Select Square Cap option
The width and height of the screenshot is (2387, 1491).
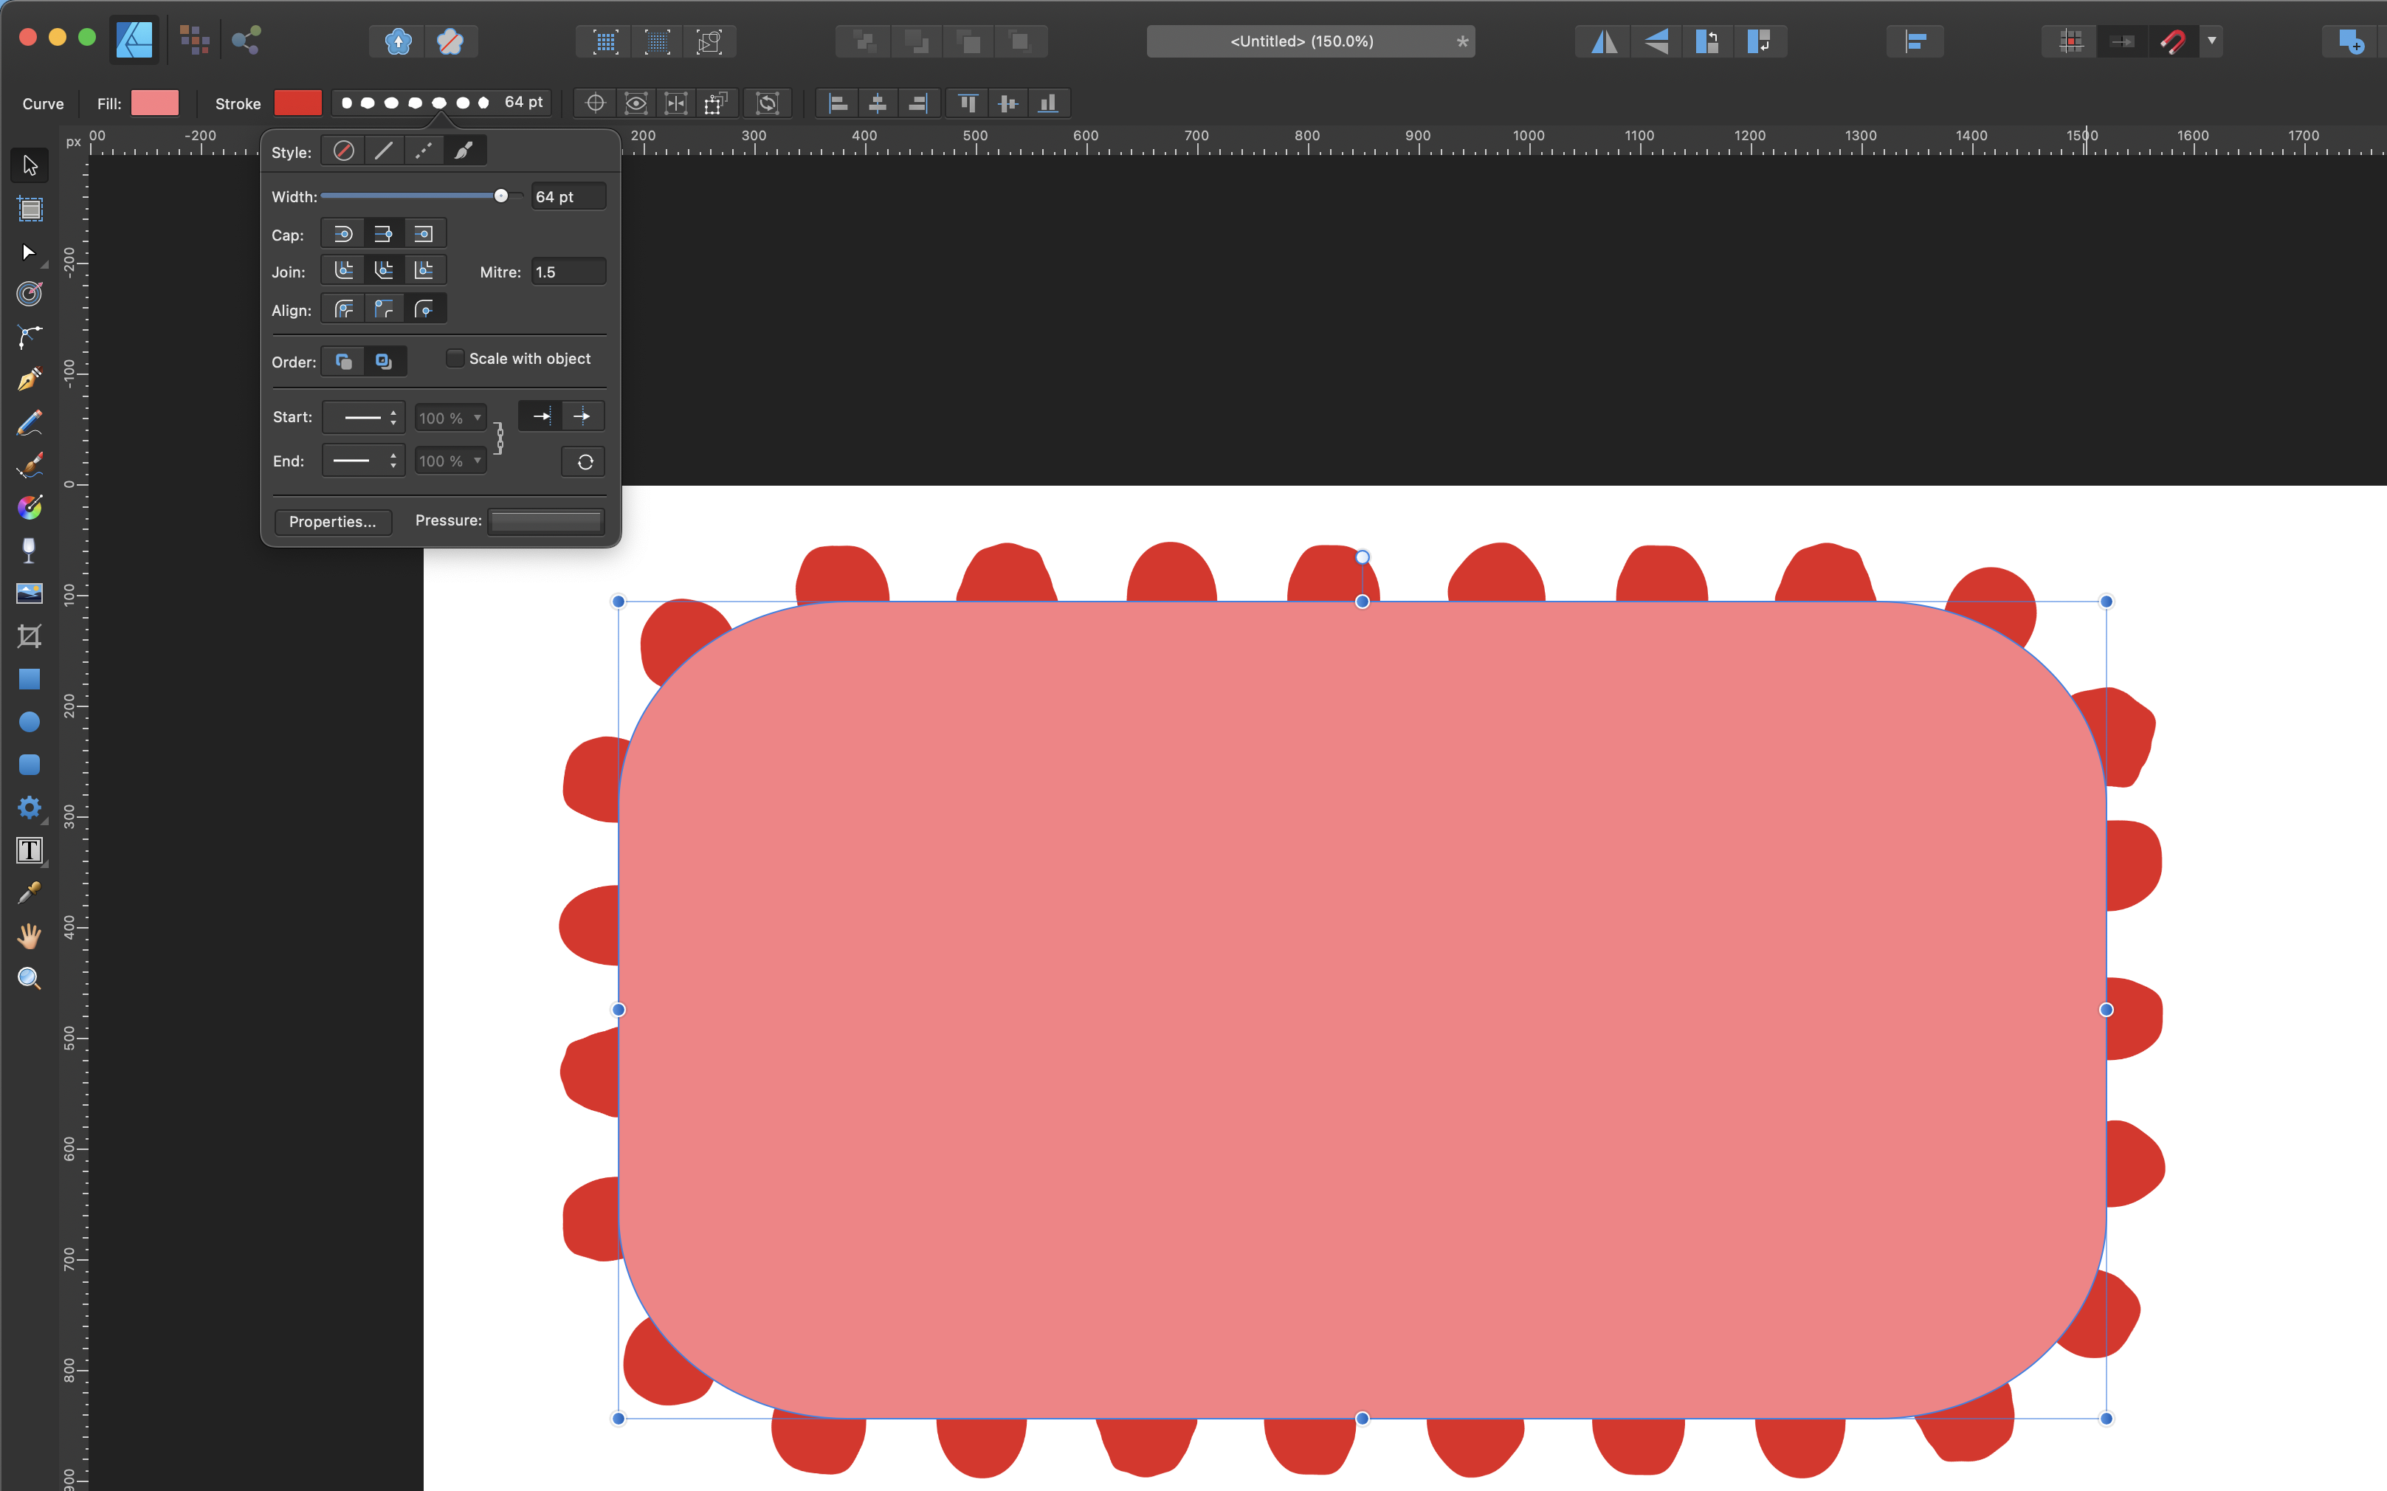pyautogui.click(x=423, y=234)
